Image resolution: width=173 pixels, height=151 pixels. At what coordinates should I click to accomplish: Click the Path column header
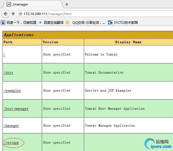[x=22, y=42]
